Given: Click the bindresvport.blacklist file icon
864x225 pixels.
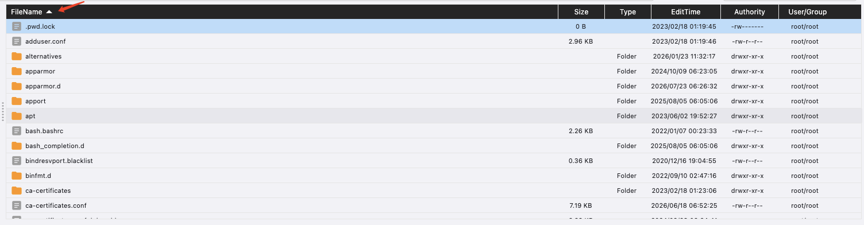Looking at the screenshot, I should 17,161.
